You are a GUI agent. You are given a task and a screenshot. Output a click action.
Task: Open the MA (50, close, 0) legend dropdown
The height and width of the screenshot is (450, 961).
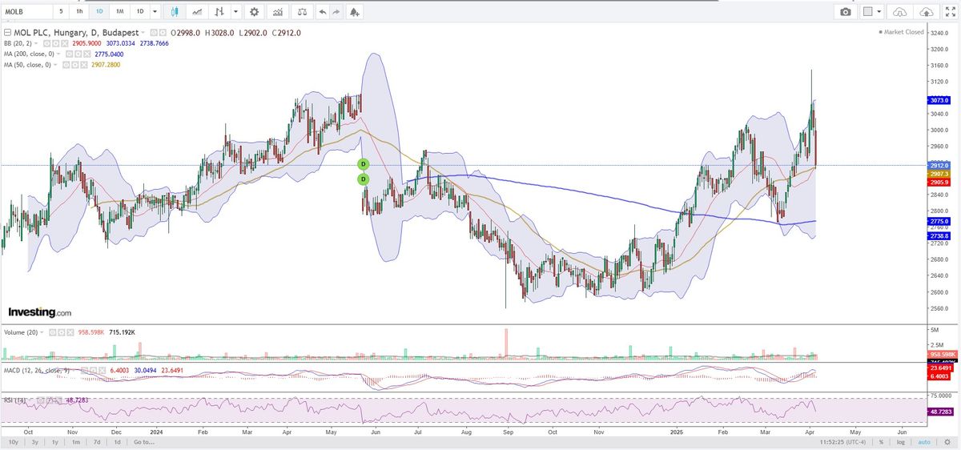point(55,65)
